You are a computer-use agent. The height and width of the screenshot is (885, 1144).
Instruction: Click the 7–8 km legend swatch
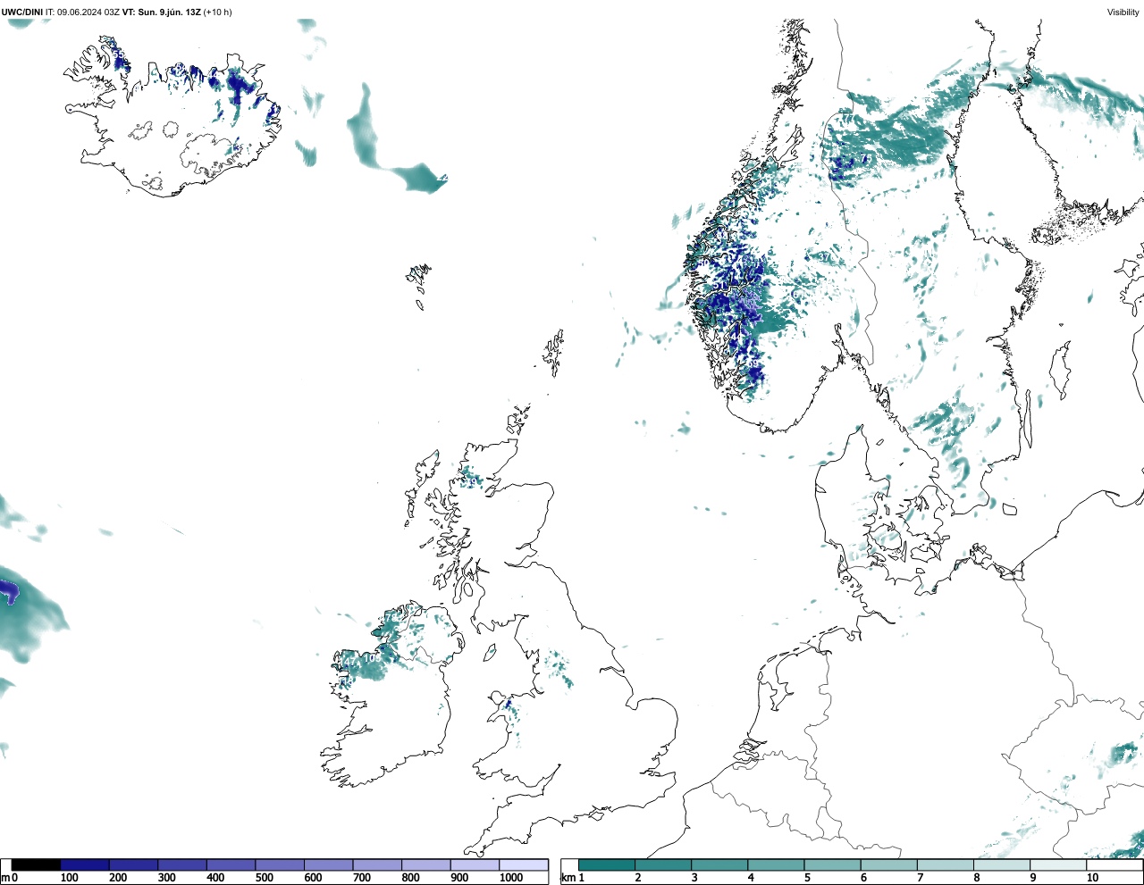945,864
